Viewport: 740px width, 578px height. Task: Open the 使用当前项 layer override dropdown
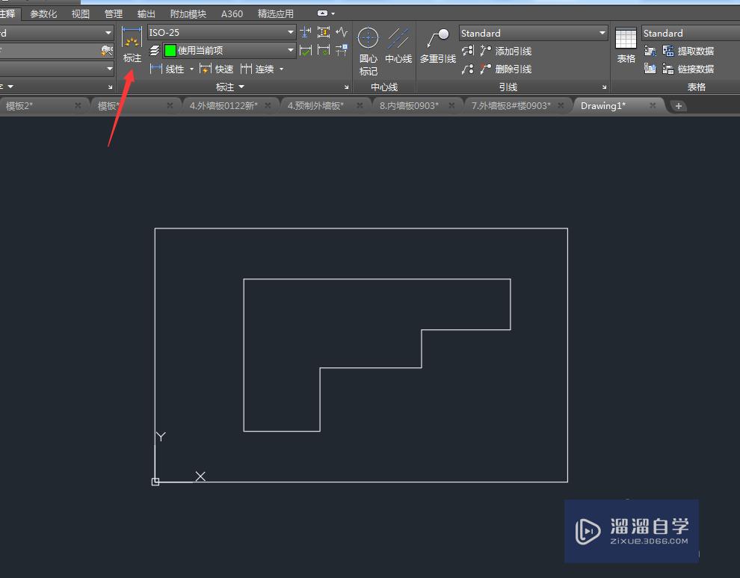[290, 51]
